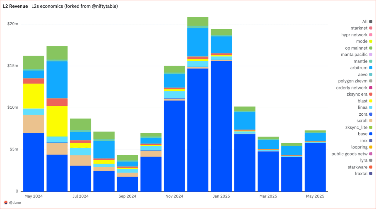Click the zksync era legend dot
This screenshot has height=209, width=376.
click(x=371, y=94)
